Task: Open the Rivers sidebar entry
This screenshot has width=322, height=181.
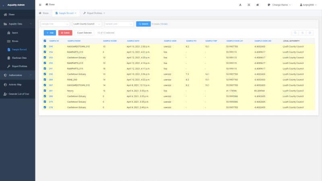Action: 18,41
